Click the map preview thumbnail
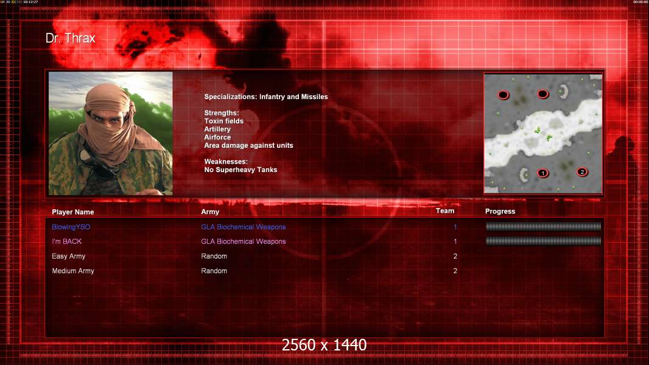This screenshot has width=649, height=365. [543, 133]
